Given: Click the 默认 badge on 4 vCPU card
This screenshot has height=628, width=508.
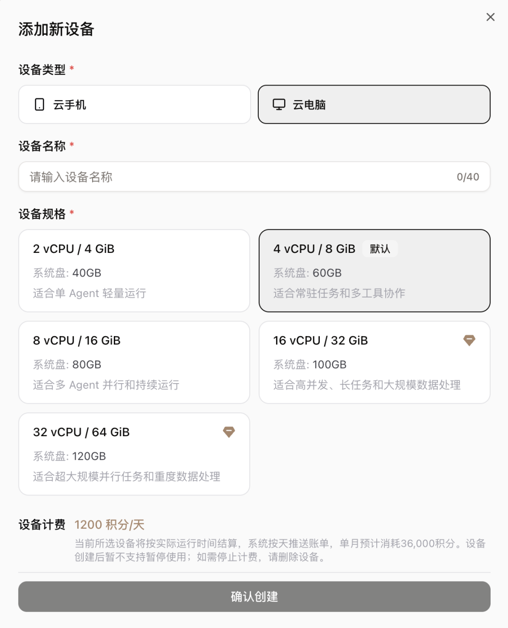Looking at the screenshot, I should (x=380, y=249).
